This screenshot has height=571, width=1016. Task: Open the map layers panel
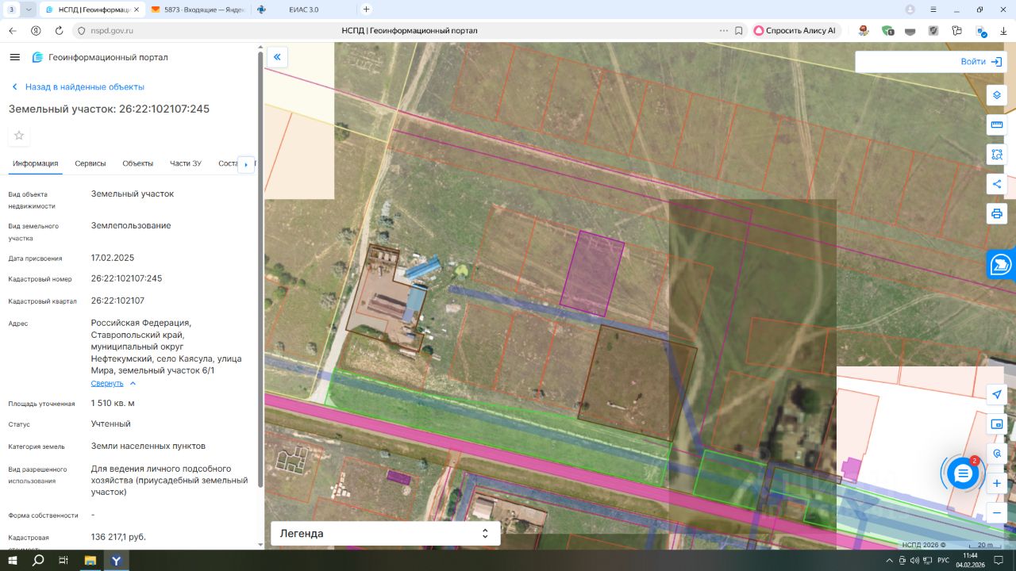[997, 95]
